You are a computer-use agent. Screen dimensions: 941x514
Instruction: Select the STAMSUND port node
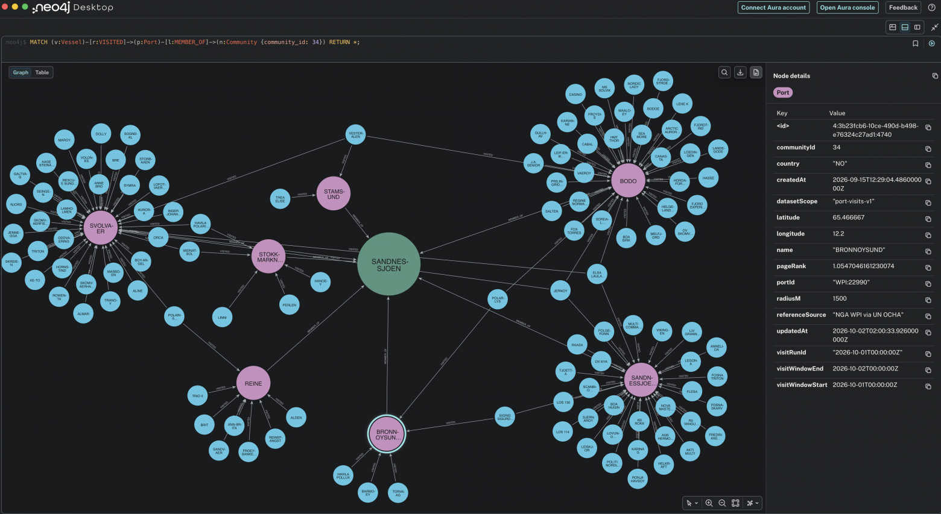(x=334, y=193)
